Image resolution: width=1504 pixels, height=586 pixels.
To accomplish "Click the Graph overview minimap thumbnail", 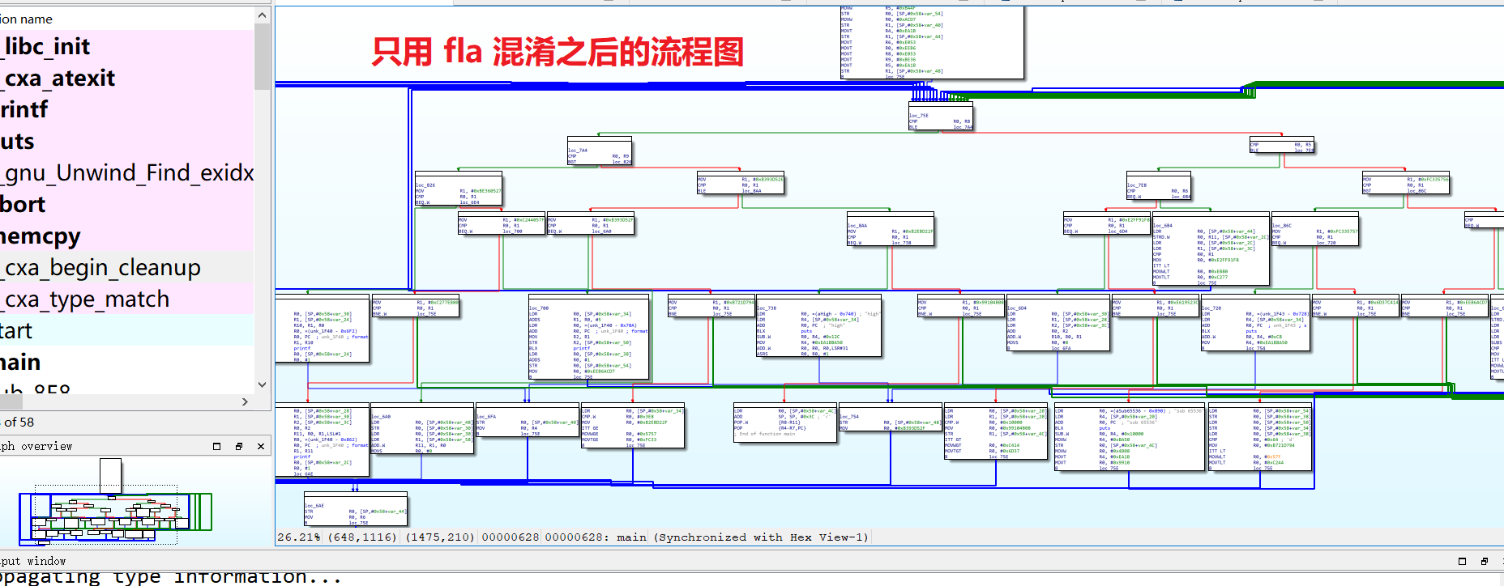I will click(113, 502).
